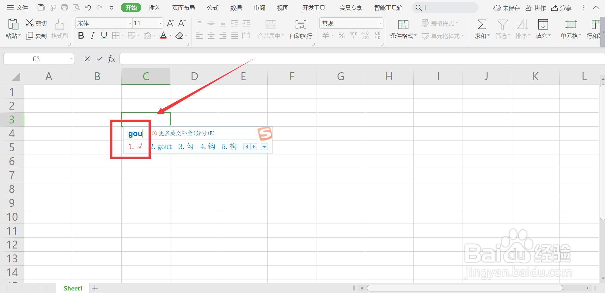
Task: Increase font size with A+ icon
Action: (x=170, y=23)
